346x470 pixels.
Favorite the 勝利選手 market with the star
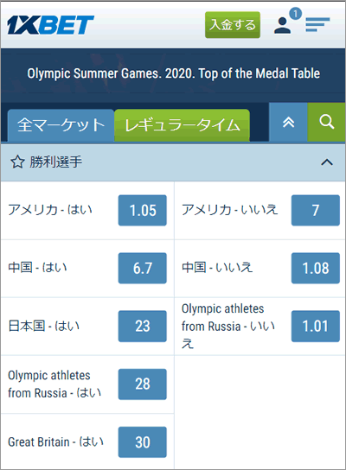click(17, 162)
